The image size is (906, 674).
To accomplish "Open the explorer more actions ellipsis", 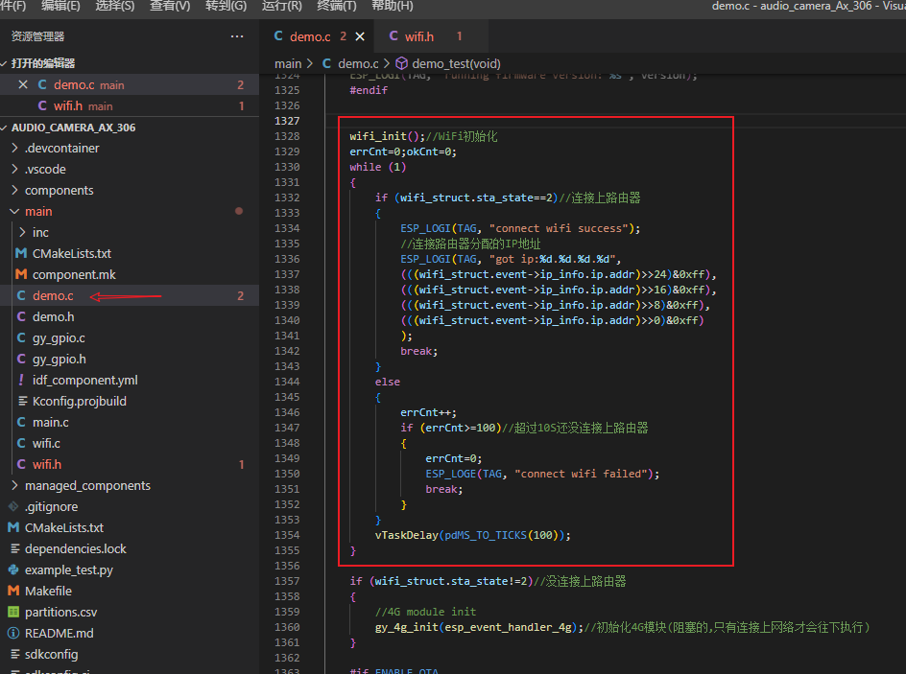I will (237, 36).
